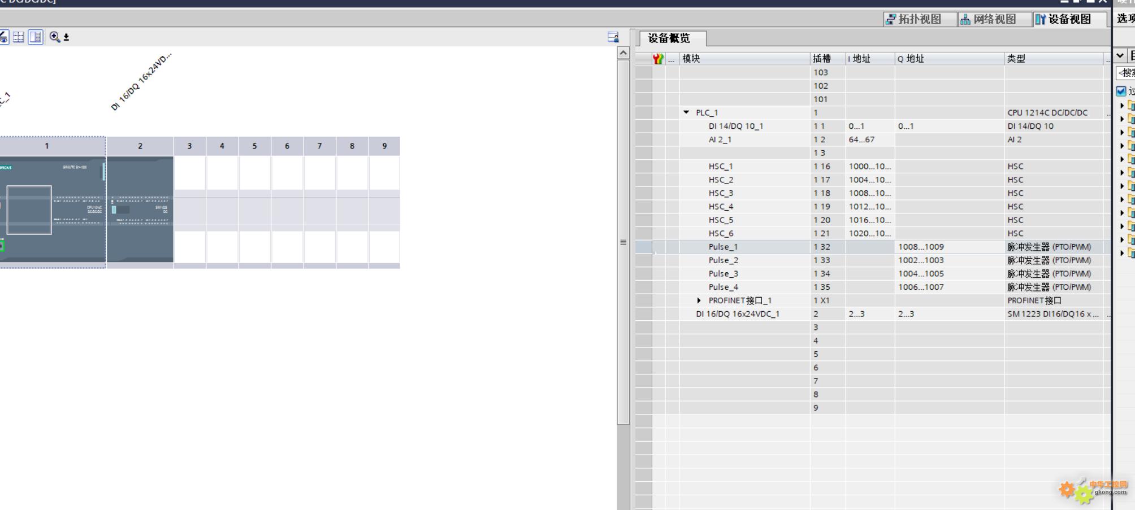Click the rotated DI 16/DQ 16x24VD... module label

click(x=141, y=82)
